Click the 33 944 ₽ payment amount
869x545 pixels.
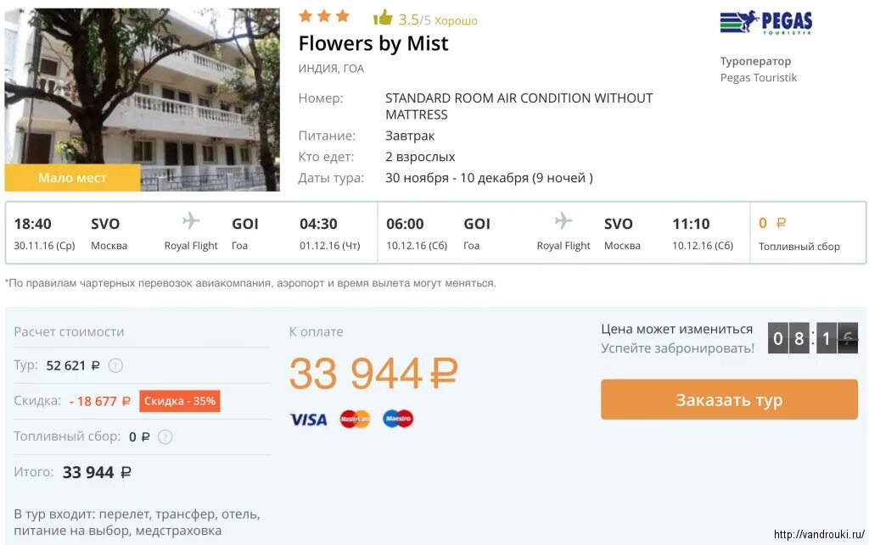pos(373,374)
